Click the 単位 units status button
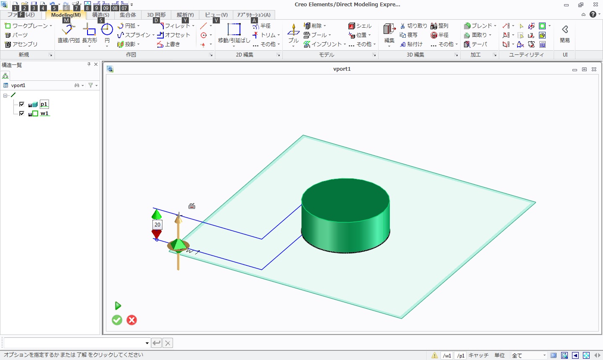The height and width of the screenshot is (360, 603). point(499,355)
